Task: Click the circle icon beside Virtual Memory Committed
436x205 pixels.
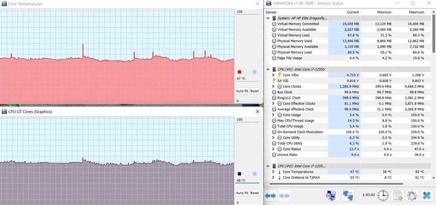Action: tap(274, 24)
